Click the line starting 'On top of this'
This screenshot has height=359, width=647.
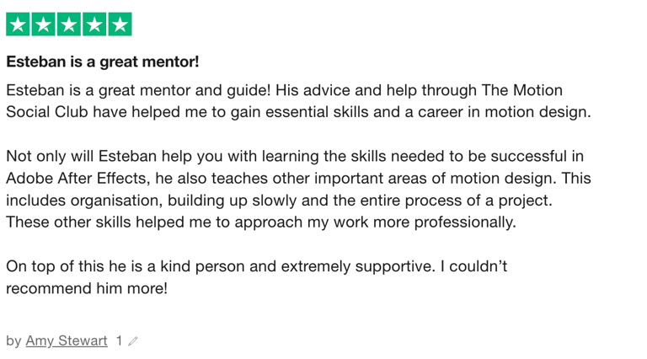(257, 266)
